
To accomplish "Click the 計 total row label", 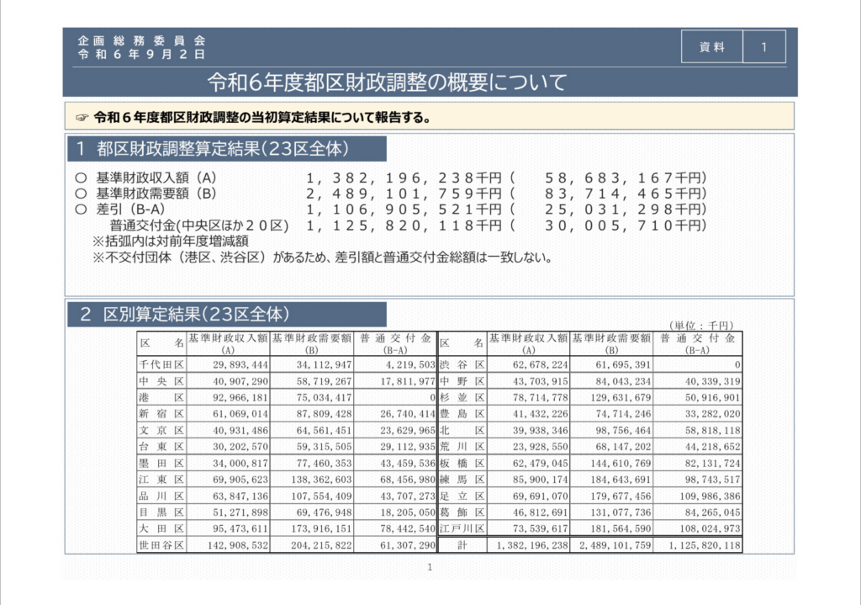I will point(462,545).
